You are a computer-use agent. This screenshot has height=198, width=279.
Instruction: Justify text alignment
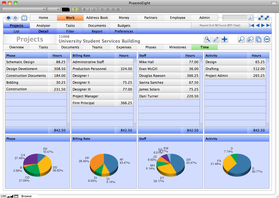coord(118,9)
